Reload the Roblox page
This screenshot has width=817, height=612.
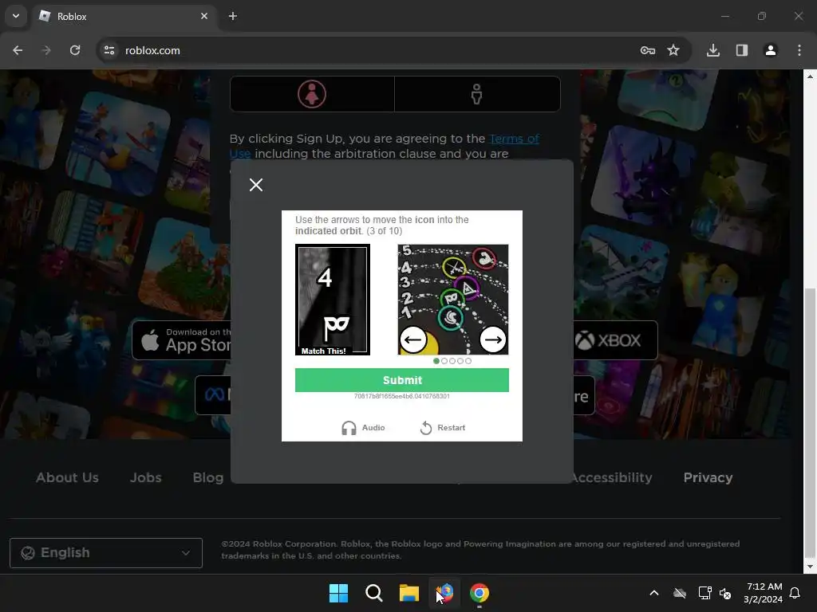pos(75,50)
